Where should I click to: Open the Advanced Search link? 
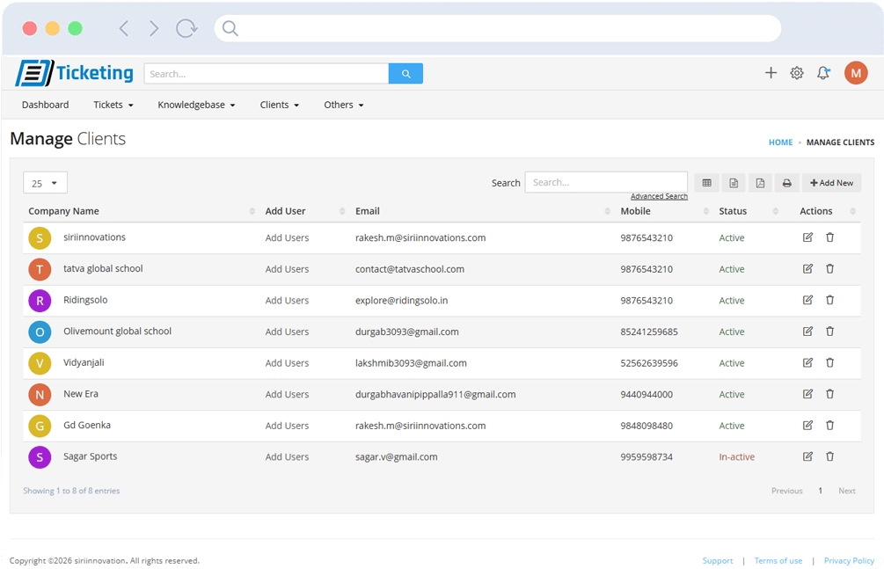pyautogui.click(x=659, y=196)
